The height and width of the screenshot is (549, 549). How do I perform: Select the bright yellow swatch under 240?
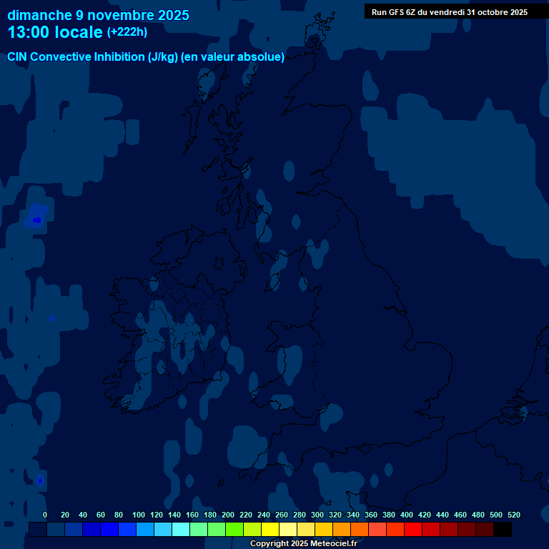pyautogui.click(x=270, y=529)
